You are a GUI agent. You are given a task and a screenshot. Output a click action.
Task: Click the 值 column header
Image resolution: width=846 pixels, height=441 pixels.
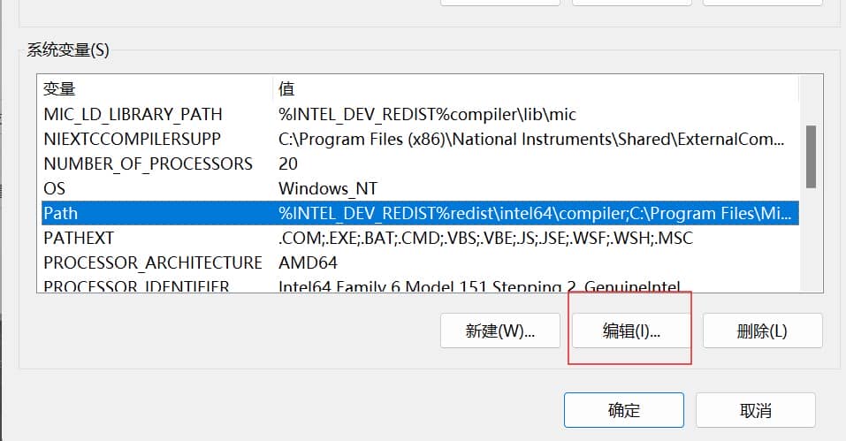(286, 89)
